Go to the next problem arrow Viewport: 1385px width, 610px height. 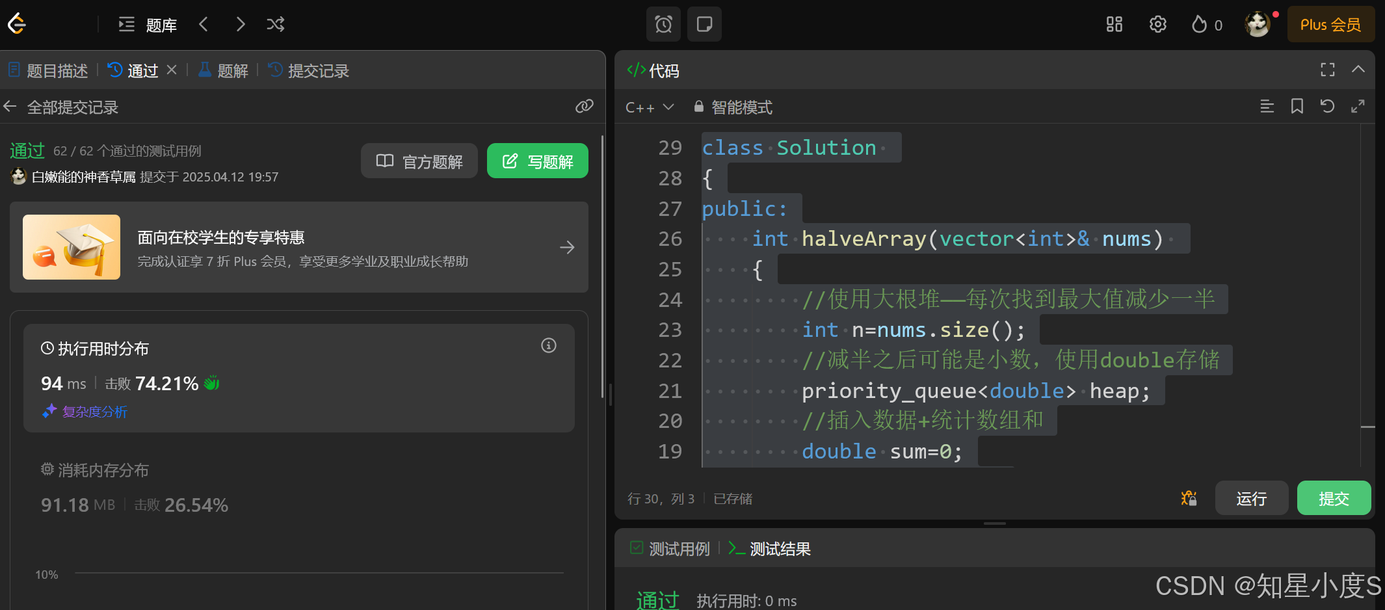pos(241,24)
